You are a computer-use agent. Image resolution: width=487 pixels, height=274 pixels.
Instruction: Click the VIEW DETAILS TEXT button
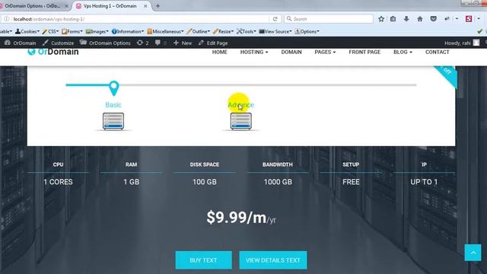(273, 260)
